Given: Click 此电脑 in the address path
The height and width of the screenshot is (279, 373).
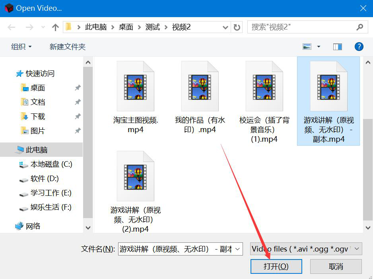Looking at the screenshot, I should pyautogui.click(x=96, y=27).
